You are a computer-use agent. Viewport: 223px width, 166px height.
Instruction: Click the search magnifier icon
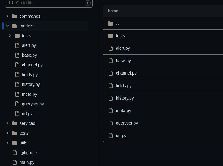(11, 3)
